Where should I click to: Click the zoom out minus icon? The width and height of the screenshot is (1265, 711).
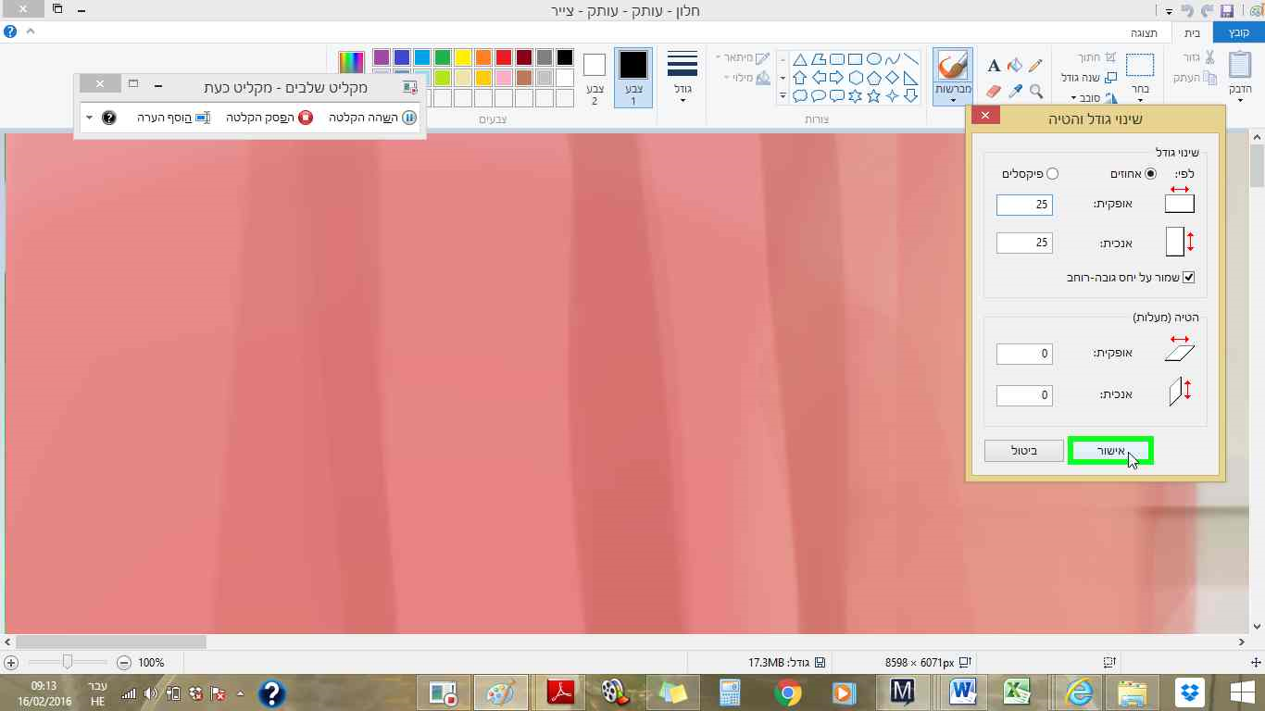[x=124, y=663]
